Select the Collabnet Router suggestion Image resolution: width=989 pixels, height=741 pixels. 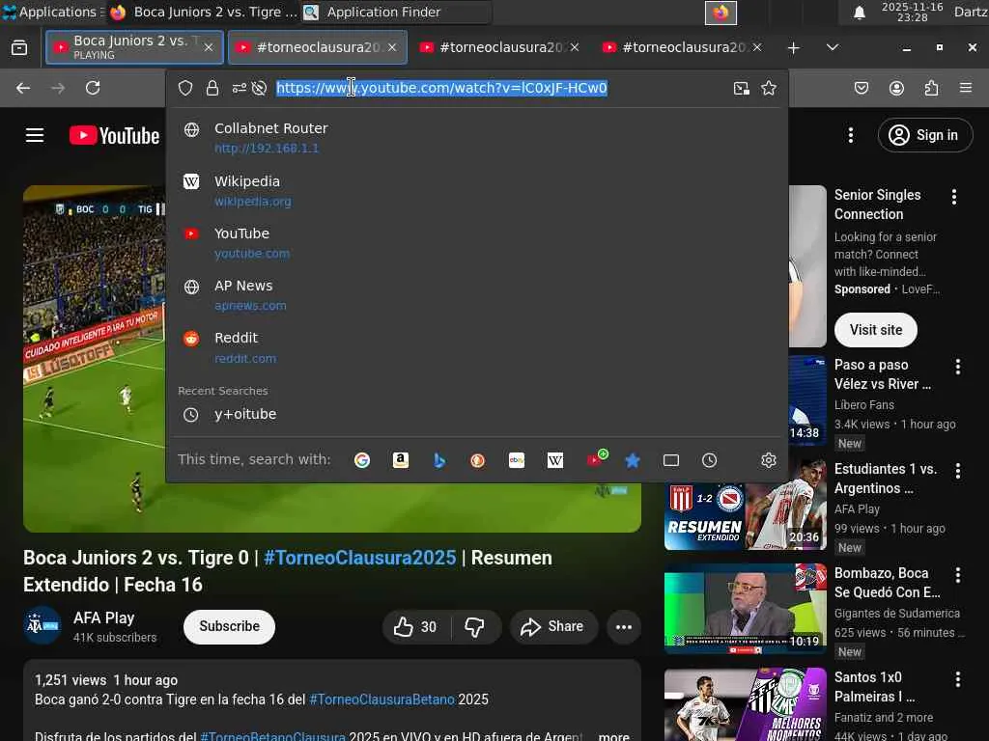(x=476, y=138)
